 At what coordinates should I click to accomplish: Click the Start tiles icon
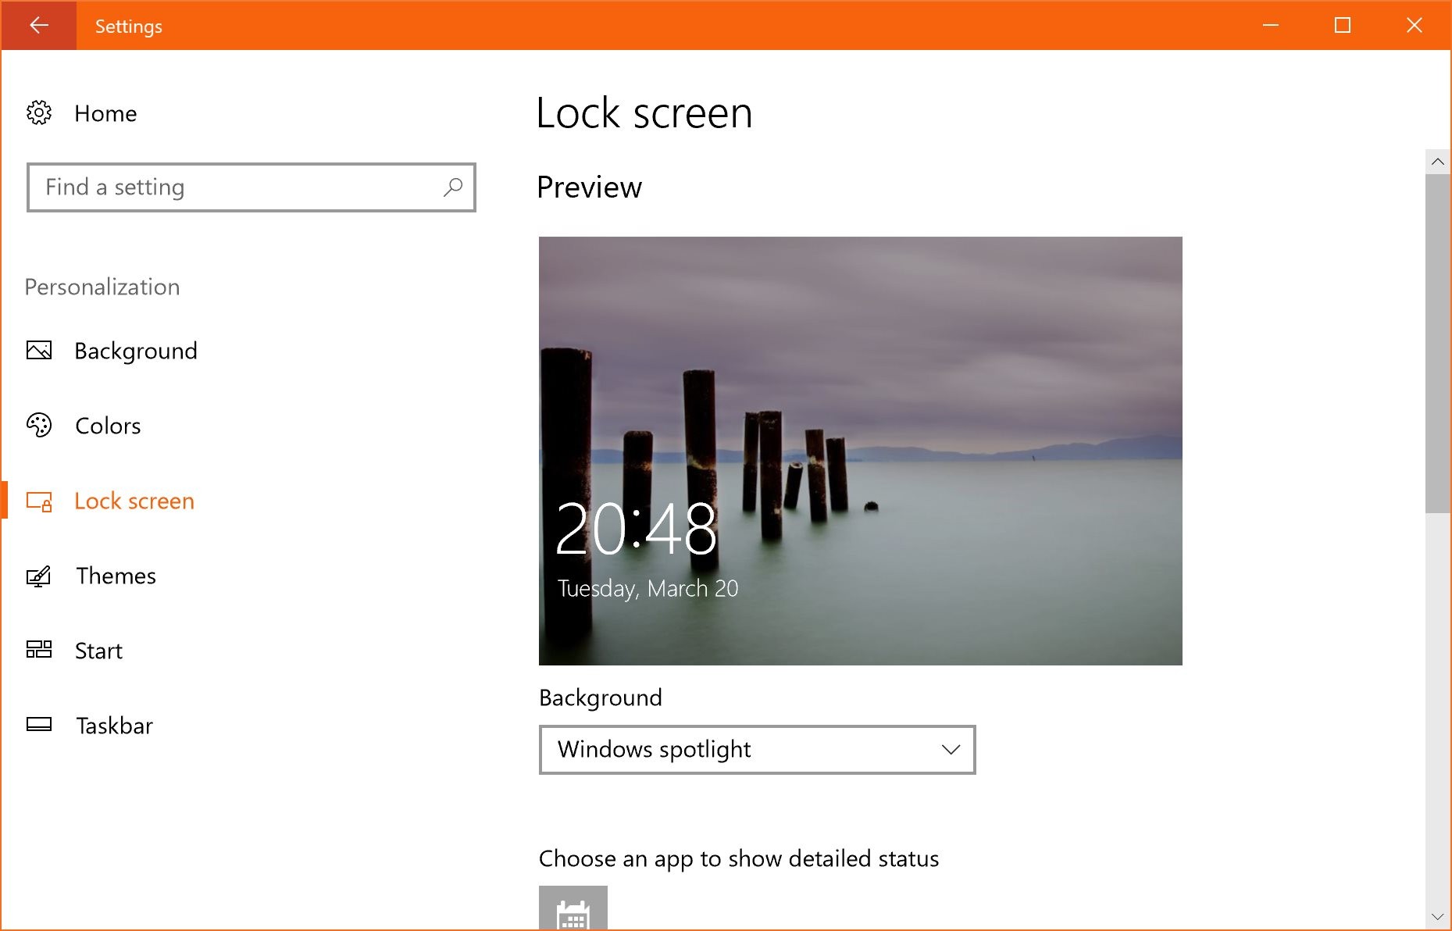click(x=39, y=650)
